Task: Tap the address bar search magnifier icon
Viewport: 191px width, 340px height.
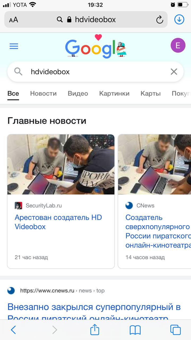Action: tap(60, 19)
